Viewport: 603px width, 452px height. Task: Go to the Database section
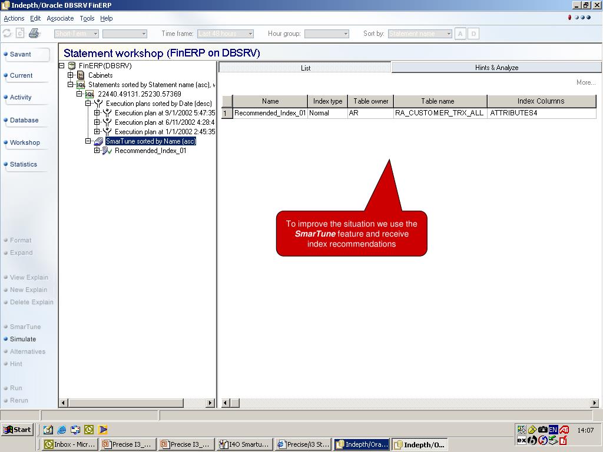coord(24,120)
